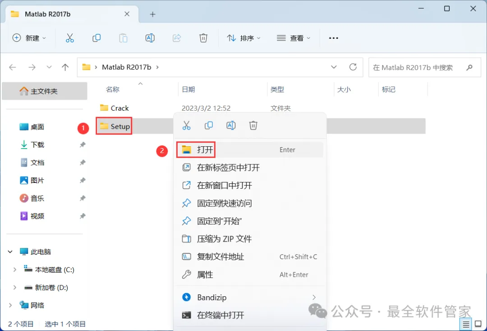Switch to details view icon in status bar
This screenshot has width=487, height=331.
(465, 324)
